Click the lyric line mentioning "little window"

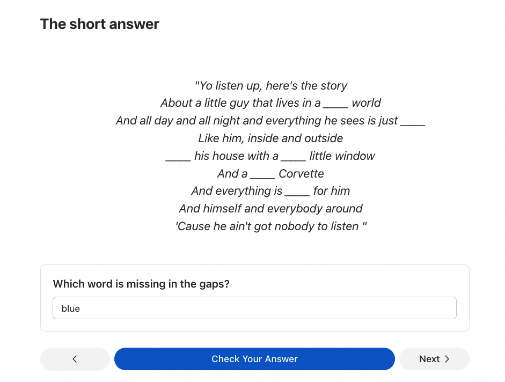pos(270,156)
